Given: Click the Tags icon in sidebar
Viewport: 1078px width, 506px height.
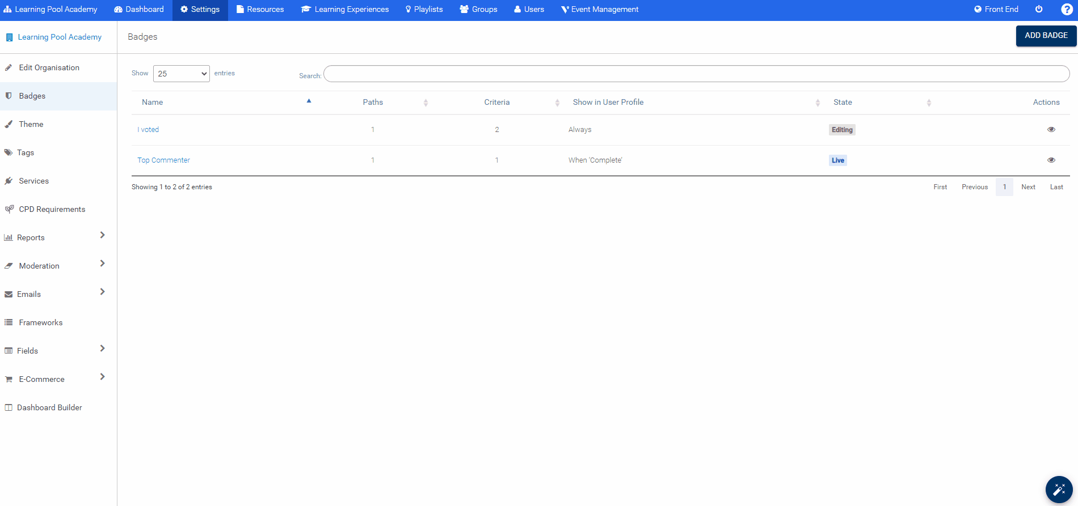Looking at the screenshot, I should pos(9,152).
